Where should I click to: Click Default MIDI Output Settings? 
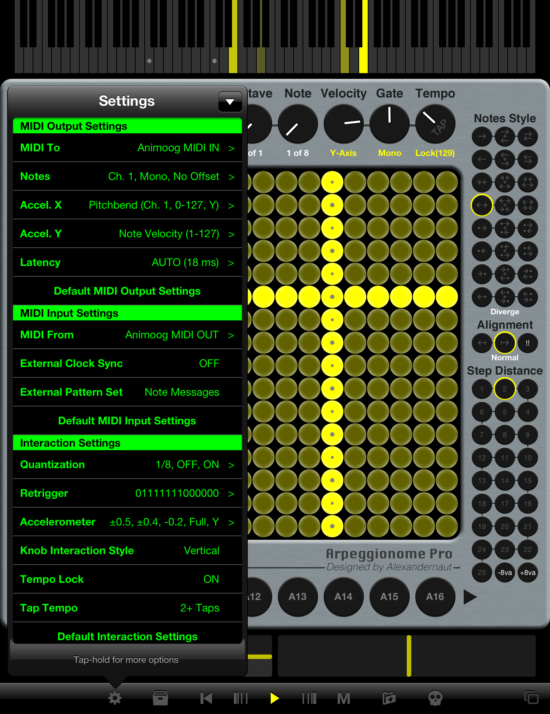coord(127,291)
